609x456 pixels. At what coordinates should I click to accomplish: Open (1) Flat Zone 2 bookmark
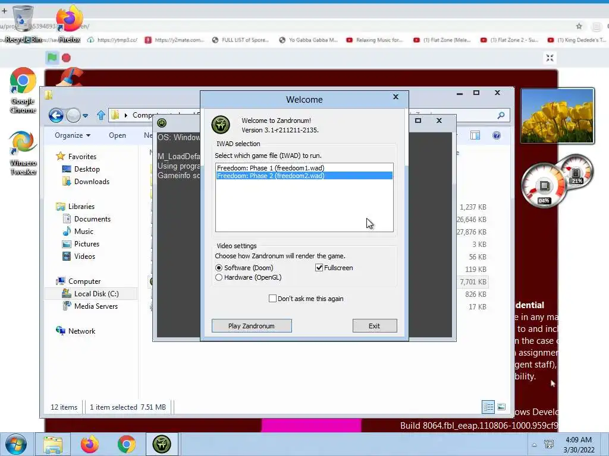point(510,40)
